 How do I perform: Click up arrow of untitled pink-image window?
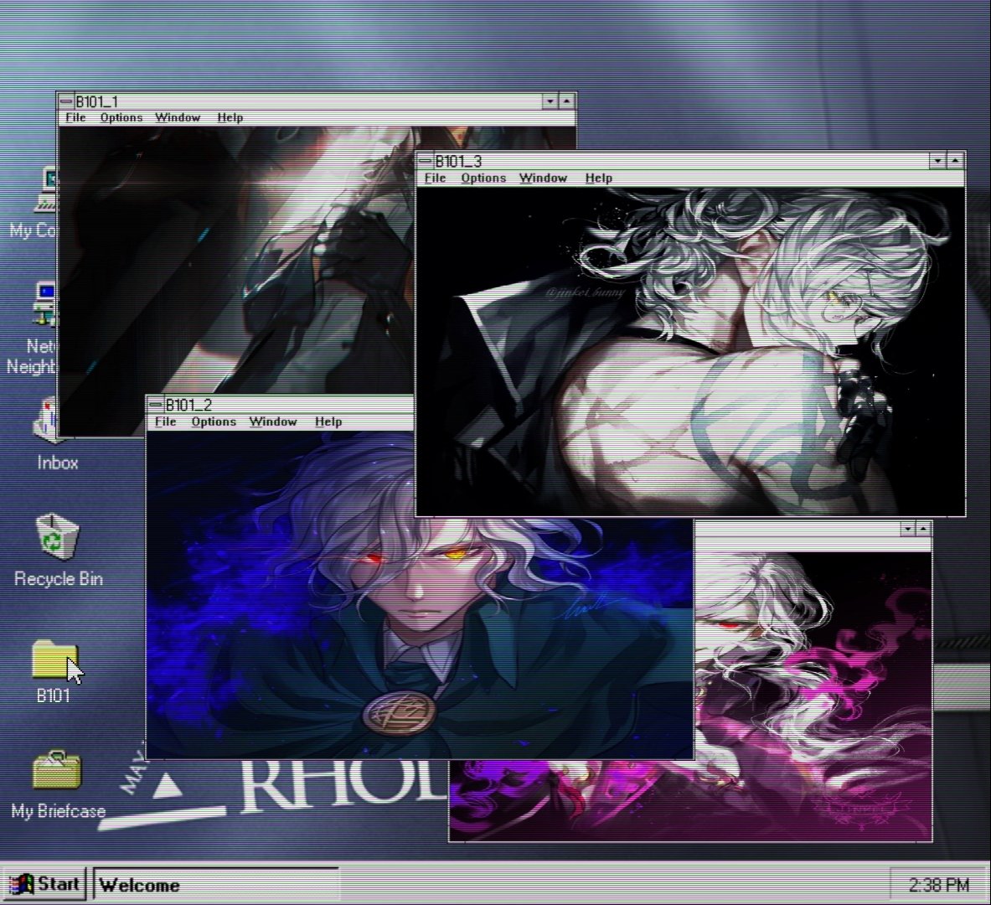point(923,529)
